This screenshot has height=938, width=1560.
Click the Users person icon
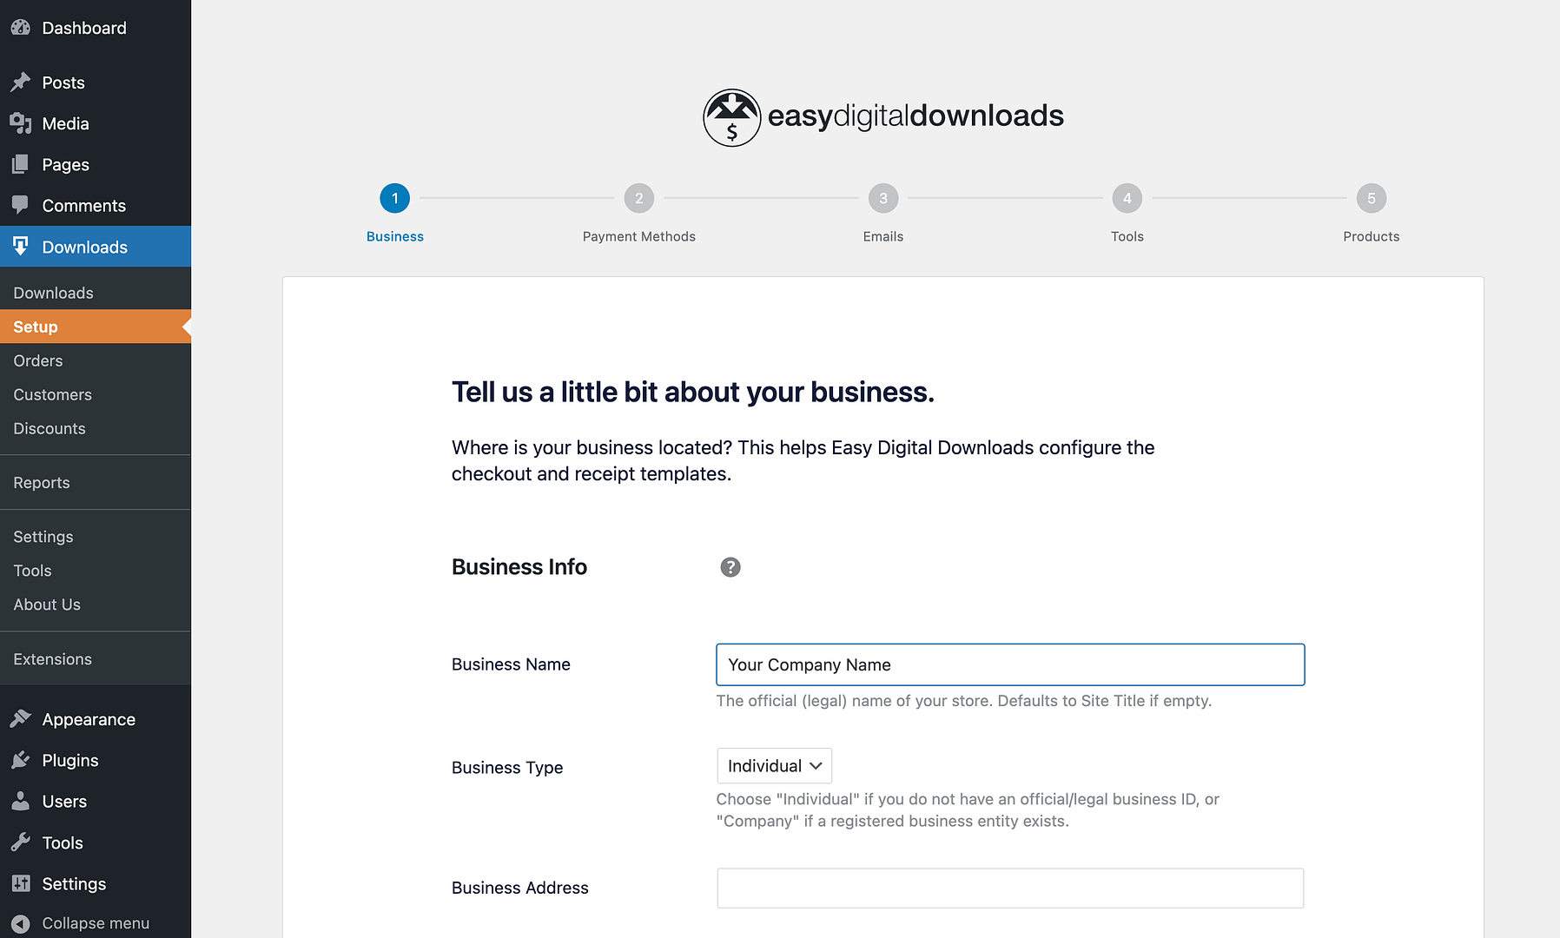21,801
